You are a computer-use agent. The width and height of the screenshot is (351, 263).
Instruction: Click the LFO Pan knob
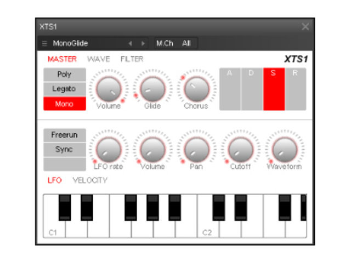tap(196, 150)
